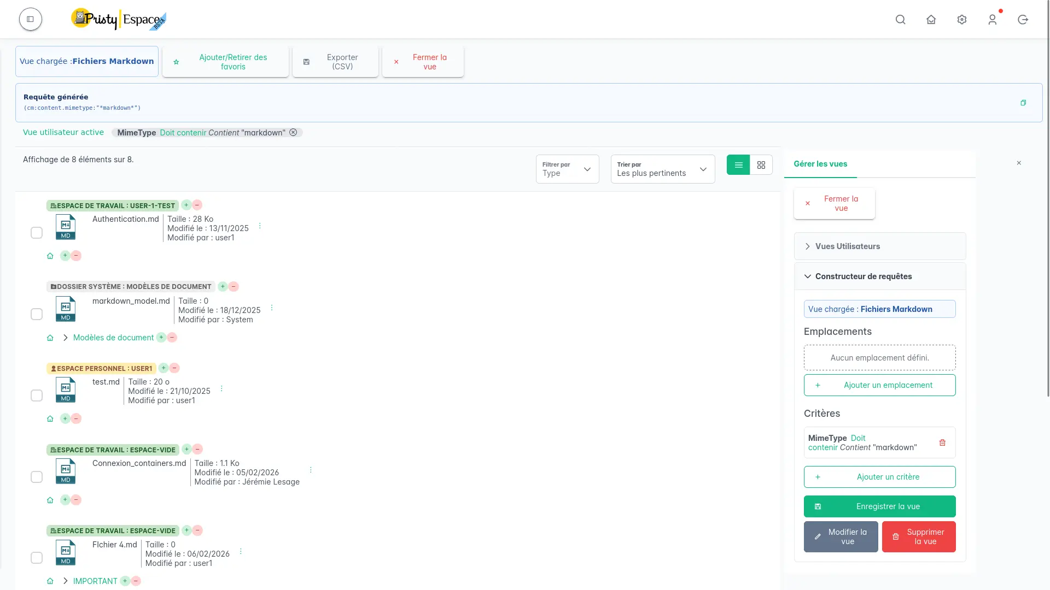This screenshot has height=590, width=1050.
Task: Go home via the header house icon
Action: click(x=931, y=20)
